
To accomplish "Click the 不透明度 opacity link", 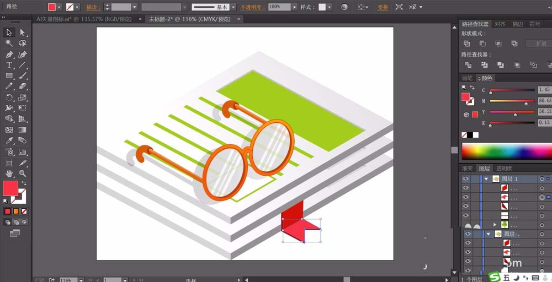I will pos(252,7).
